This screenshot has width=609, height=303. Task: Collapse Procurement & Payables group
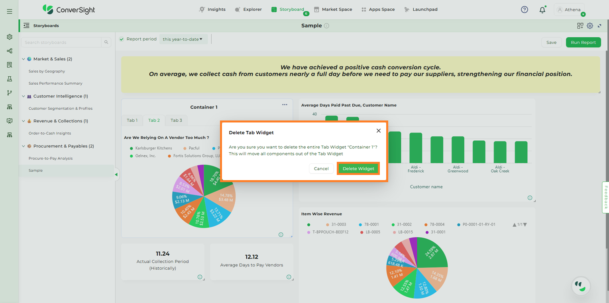click(24, 146)
